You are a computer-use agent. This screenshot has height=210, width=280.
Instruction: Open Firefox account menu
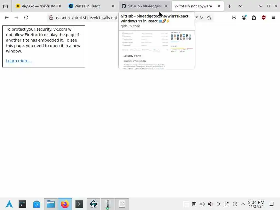(x=244, y=17)
